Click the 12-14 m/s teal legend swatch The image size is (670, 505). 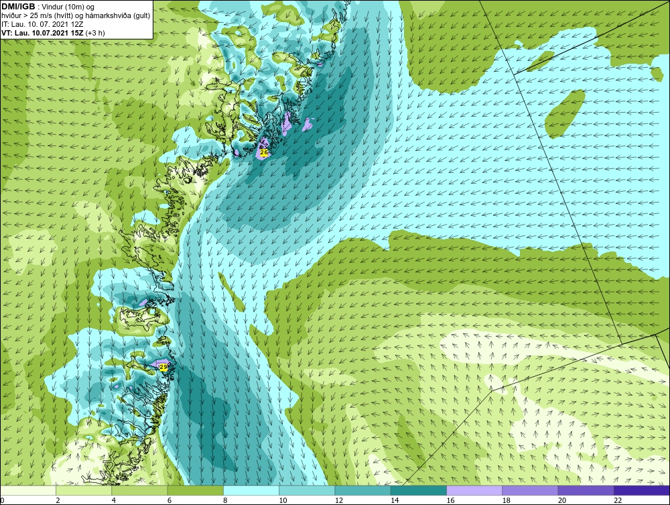[362, 490]
